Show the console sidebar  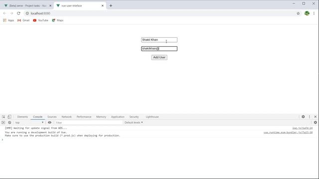[3, 123]
